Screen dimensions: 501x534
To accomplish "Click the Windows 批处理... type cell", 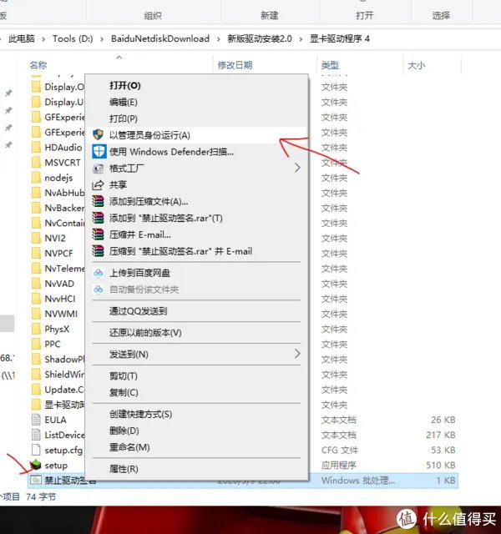I will [358, 481].
